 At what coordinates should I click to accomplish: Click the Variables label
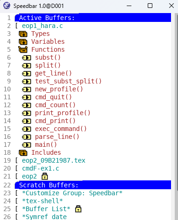point(48,41)
